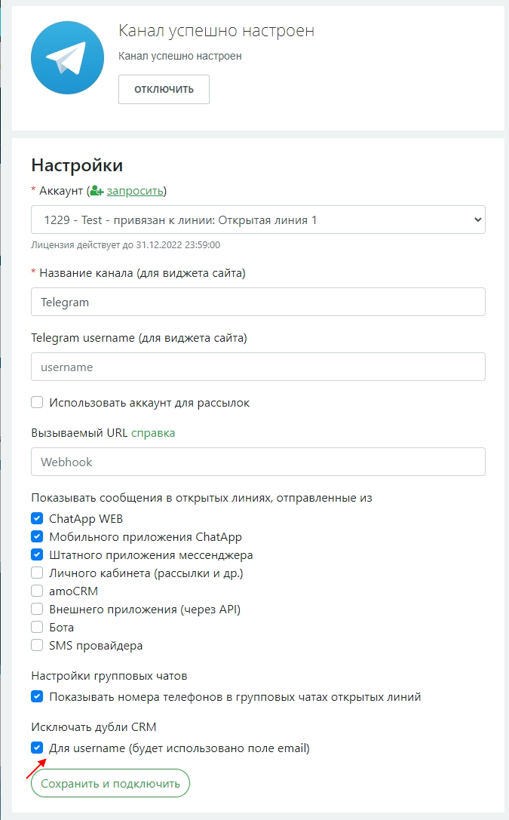Enable Использовать аккаунт для рассылок checkbox

point(37,402)
